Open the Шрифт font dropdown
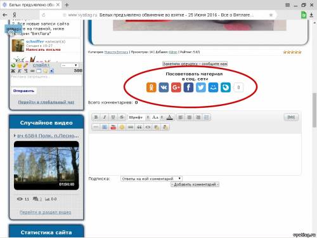The image size is (317, 238). point(139,117)
